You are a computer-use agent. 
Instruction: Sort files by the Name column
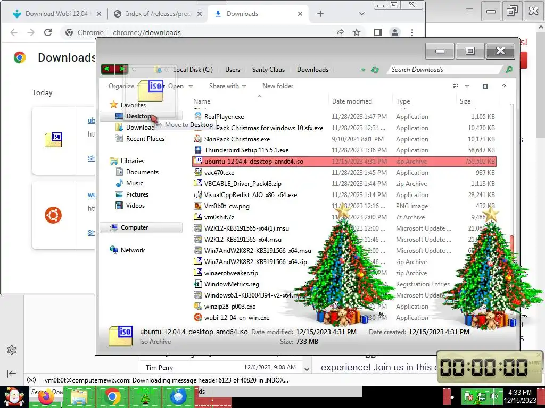[x=202, y=101]
